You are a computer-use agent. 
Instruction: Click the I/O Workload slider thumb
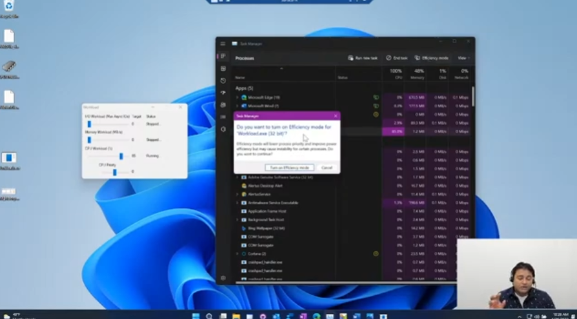(89, 124)
